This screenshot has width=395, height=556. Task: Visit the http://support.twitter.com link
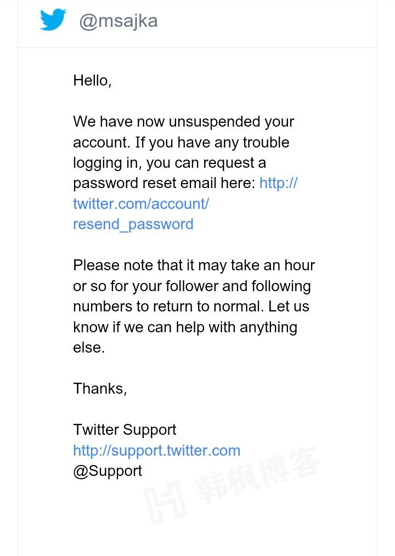click(156, 451)
